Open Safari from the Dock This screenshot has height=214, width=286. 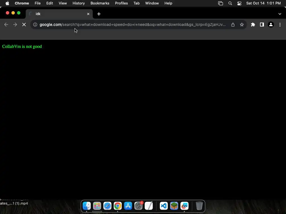click(x=107, y=206)
